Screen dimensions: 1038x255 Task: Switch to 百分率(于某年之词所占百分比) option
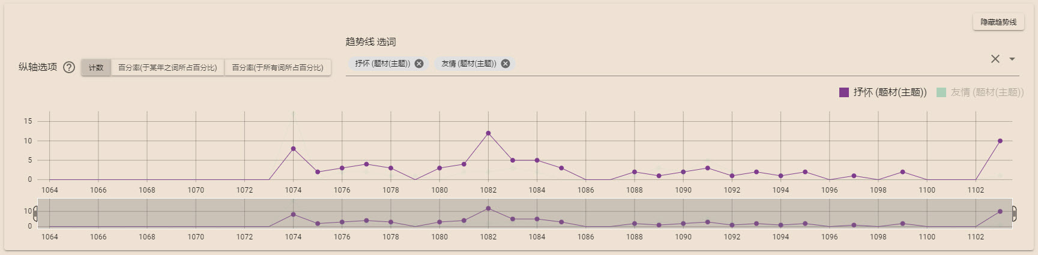[167, 68]
